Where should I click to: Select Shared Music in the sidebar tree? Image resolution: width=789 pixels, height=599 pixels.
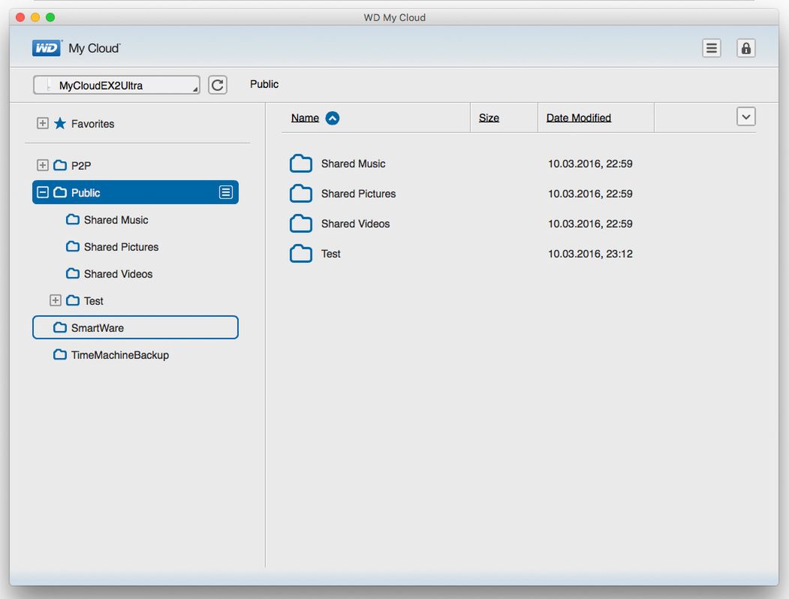116,220
